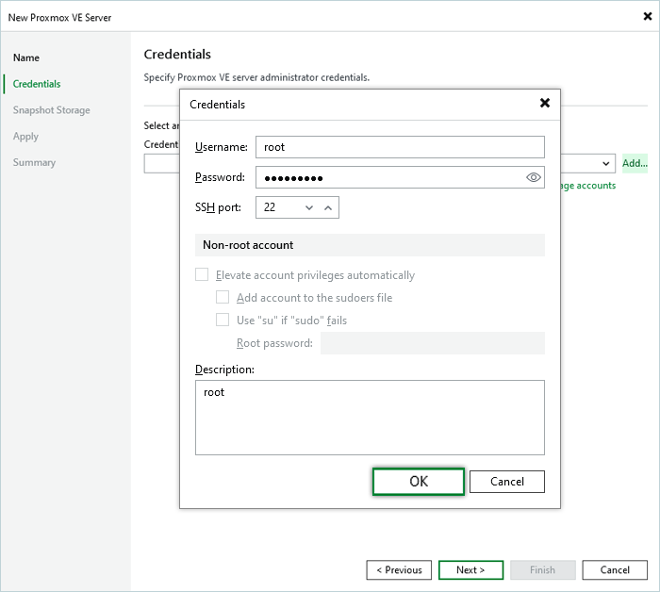Expand the credentials dropdown arrow

pyautogui.click(x=605, y=164)
